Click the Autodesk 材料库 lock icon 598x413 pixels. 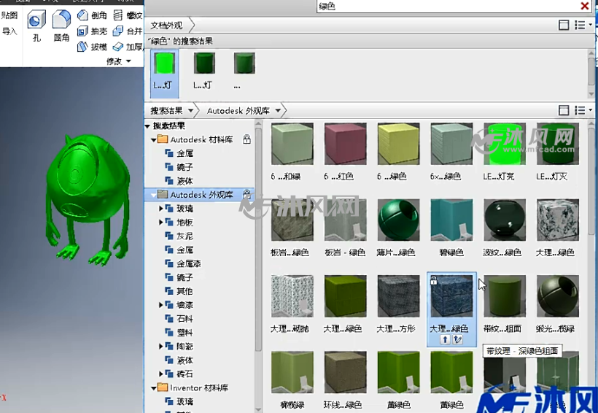click(x=246, y=139)
